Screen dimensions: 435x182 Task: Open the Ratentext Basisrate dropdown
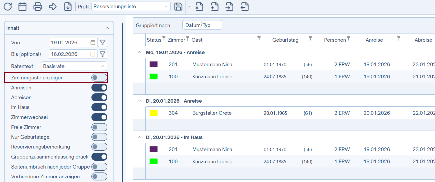[74, 66]
